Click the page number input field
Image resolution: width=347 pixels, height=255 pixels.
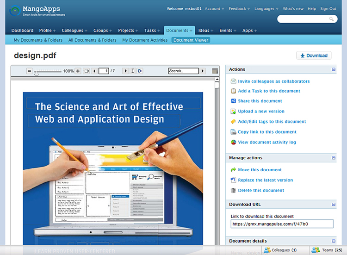click(104, 71)
